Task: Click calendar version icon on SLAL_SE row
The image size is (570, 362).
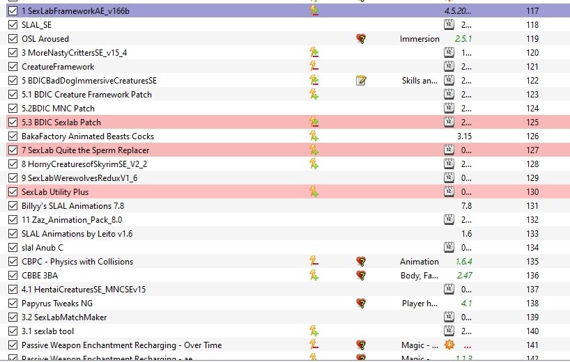Action: click(449, 24)
